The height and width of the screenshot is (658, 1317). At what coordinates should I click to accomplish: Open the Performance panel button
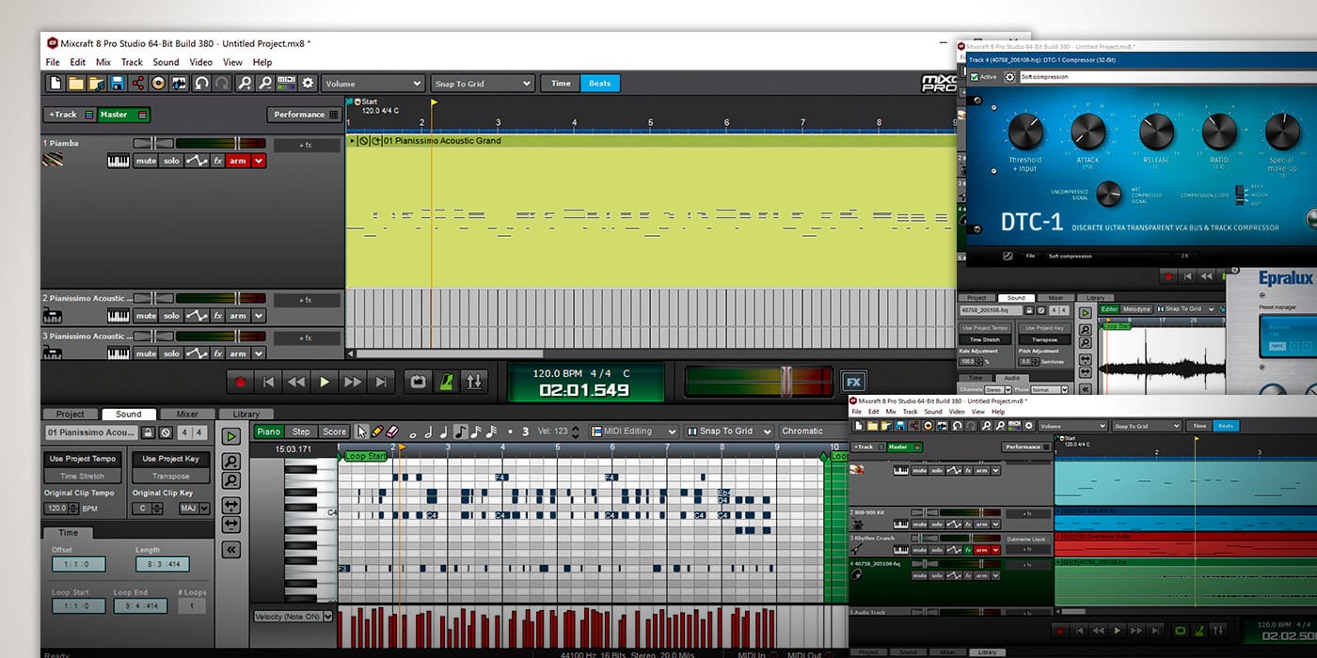304,115
